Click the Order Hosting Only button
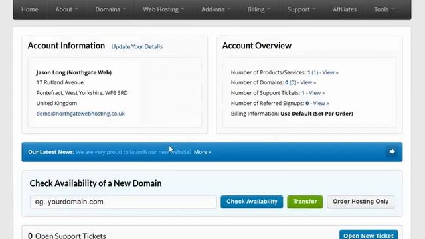The width and height of the screenshot is (425, 239). (361, 202)
